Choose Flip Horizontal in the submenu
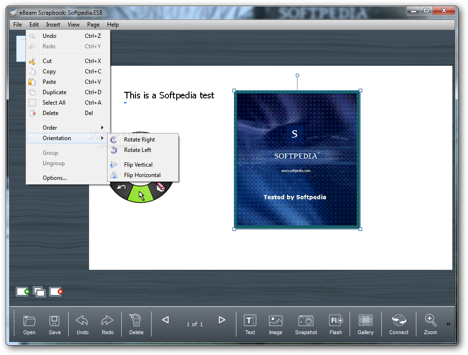The height and width of the screenshot is (355, 468). point(143,175)
